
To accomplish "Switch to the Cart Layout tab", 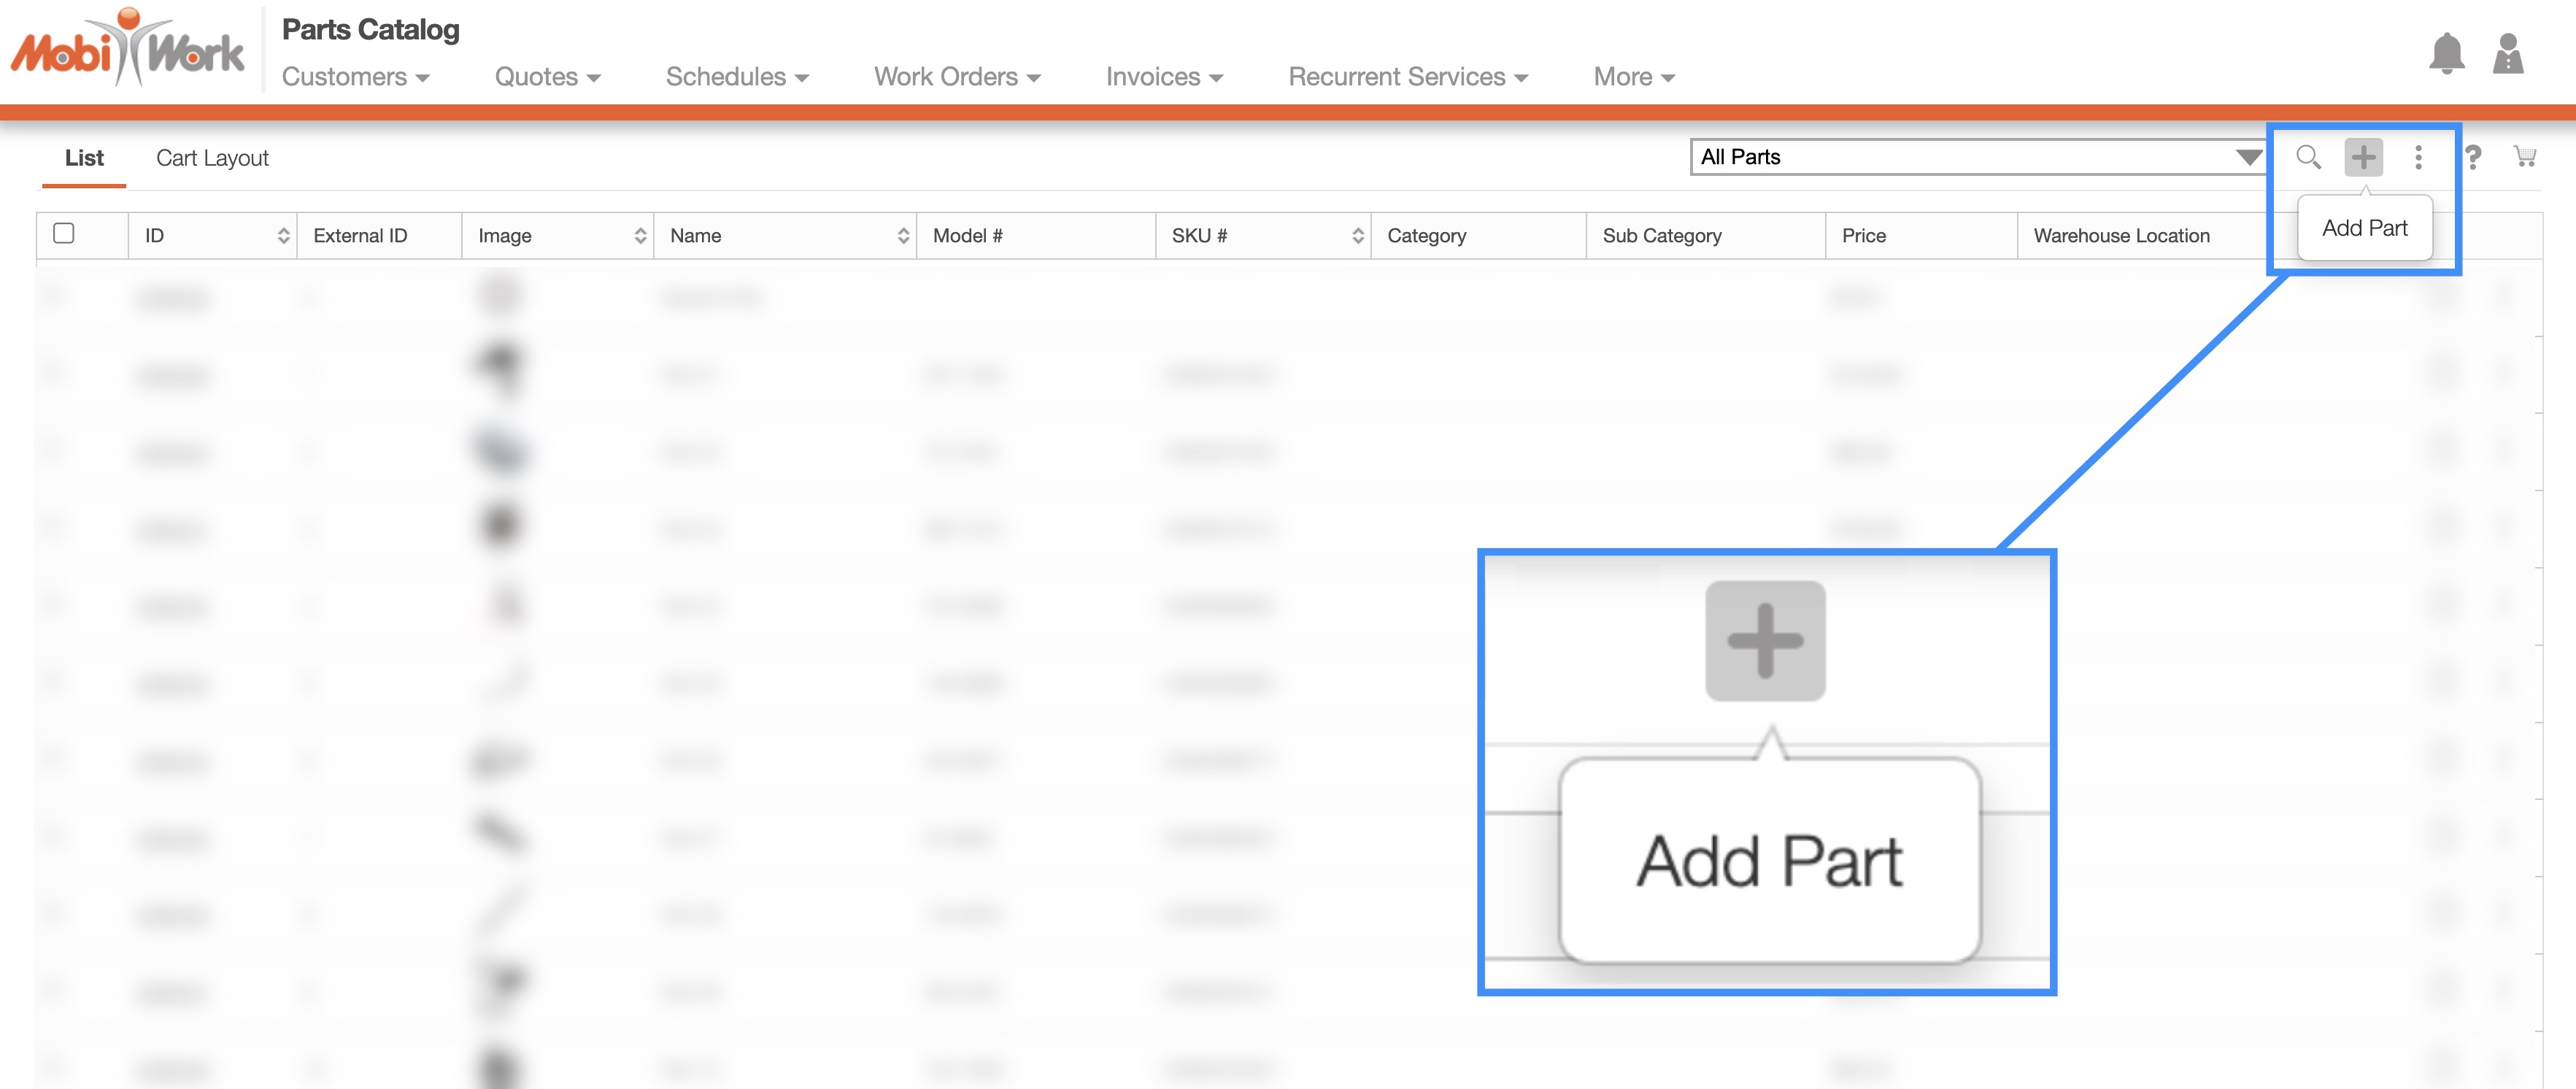I will pyautogui.click(x=212, y=158).
